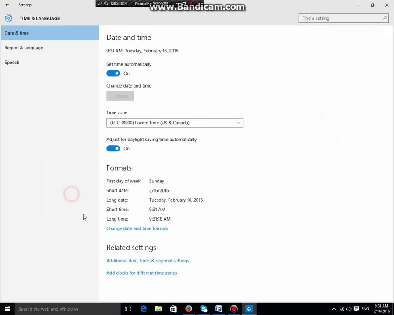Click the First day of week value Sunday
This screenshot has height=315, width=394.
(x=157, y=181)
